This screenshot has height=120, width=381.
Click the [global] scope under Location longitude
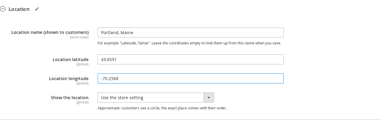[x=82, y=83]
